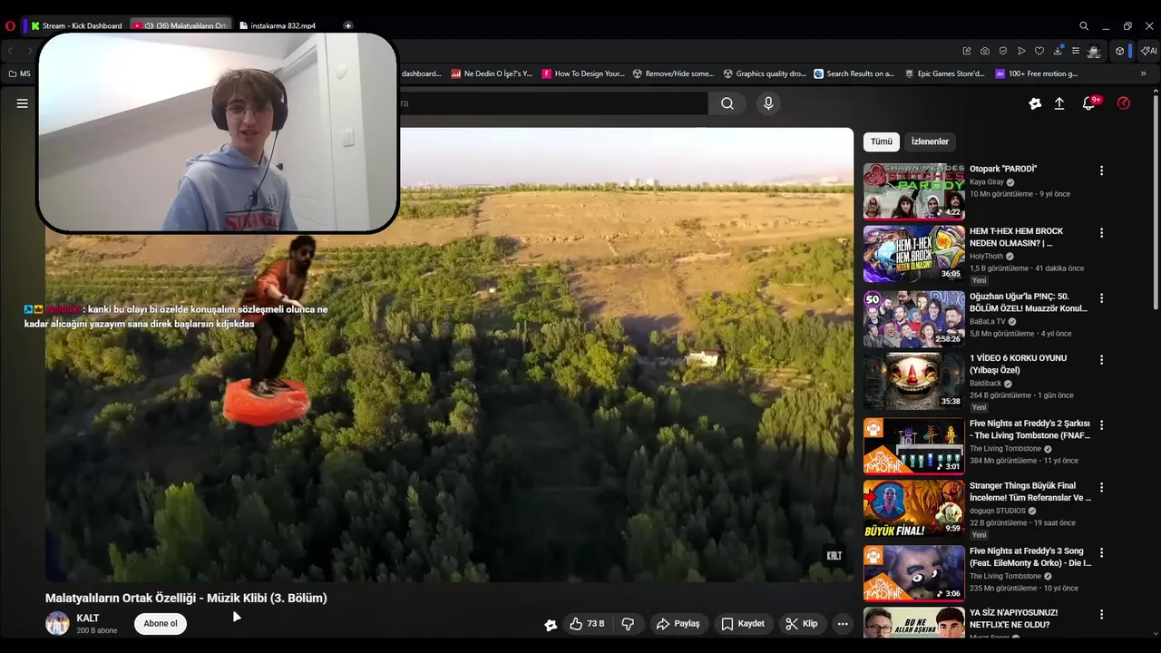
Task: Open options for Oğuzhan Uğur'la PİNÇ
Action: (1102, 298)
